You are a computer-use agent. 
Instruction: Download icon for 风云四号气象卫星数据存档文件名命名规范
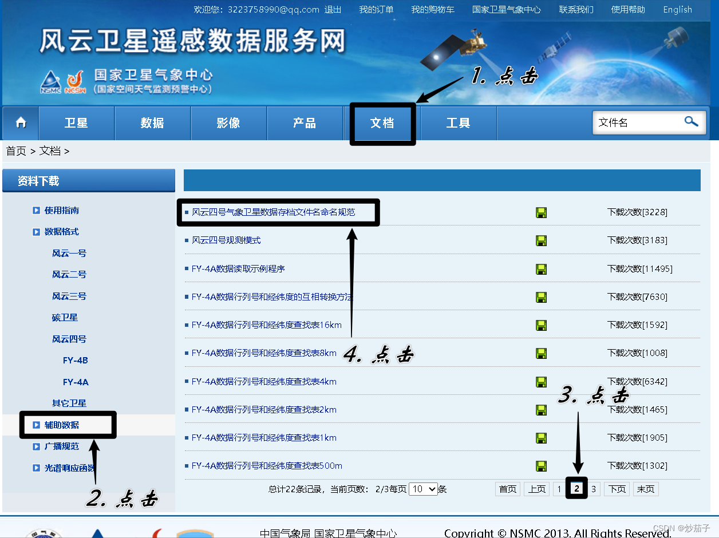[x=541, y=212]
